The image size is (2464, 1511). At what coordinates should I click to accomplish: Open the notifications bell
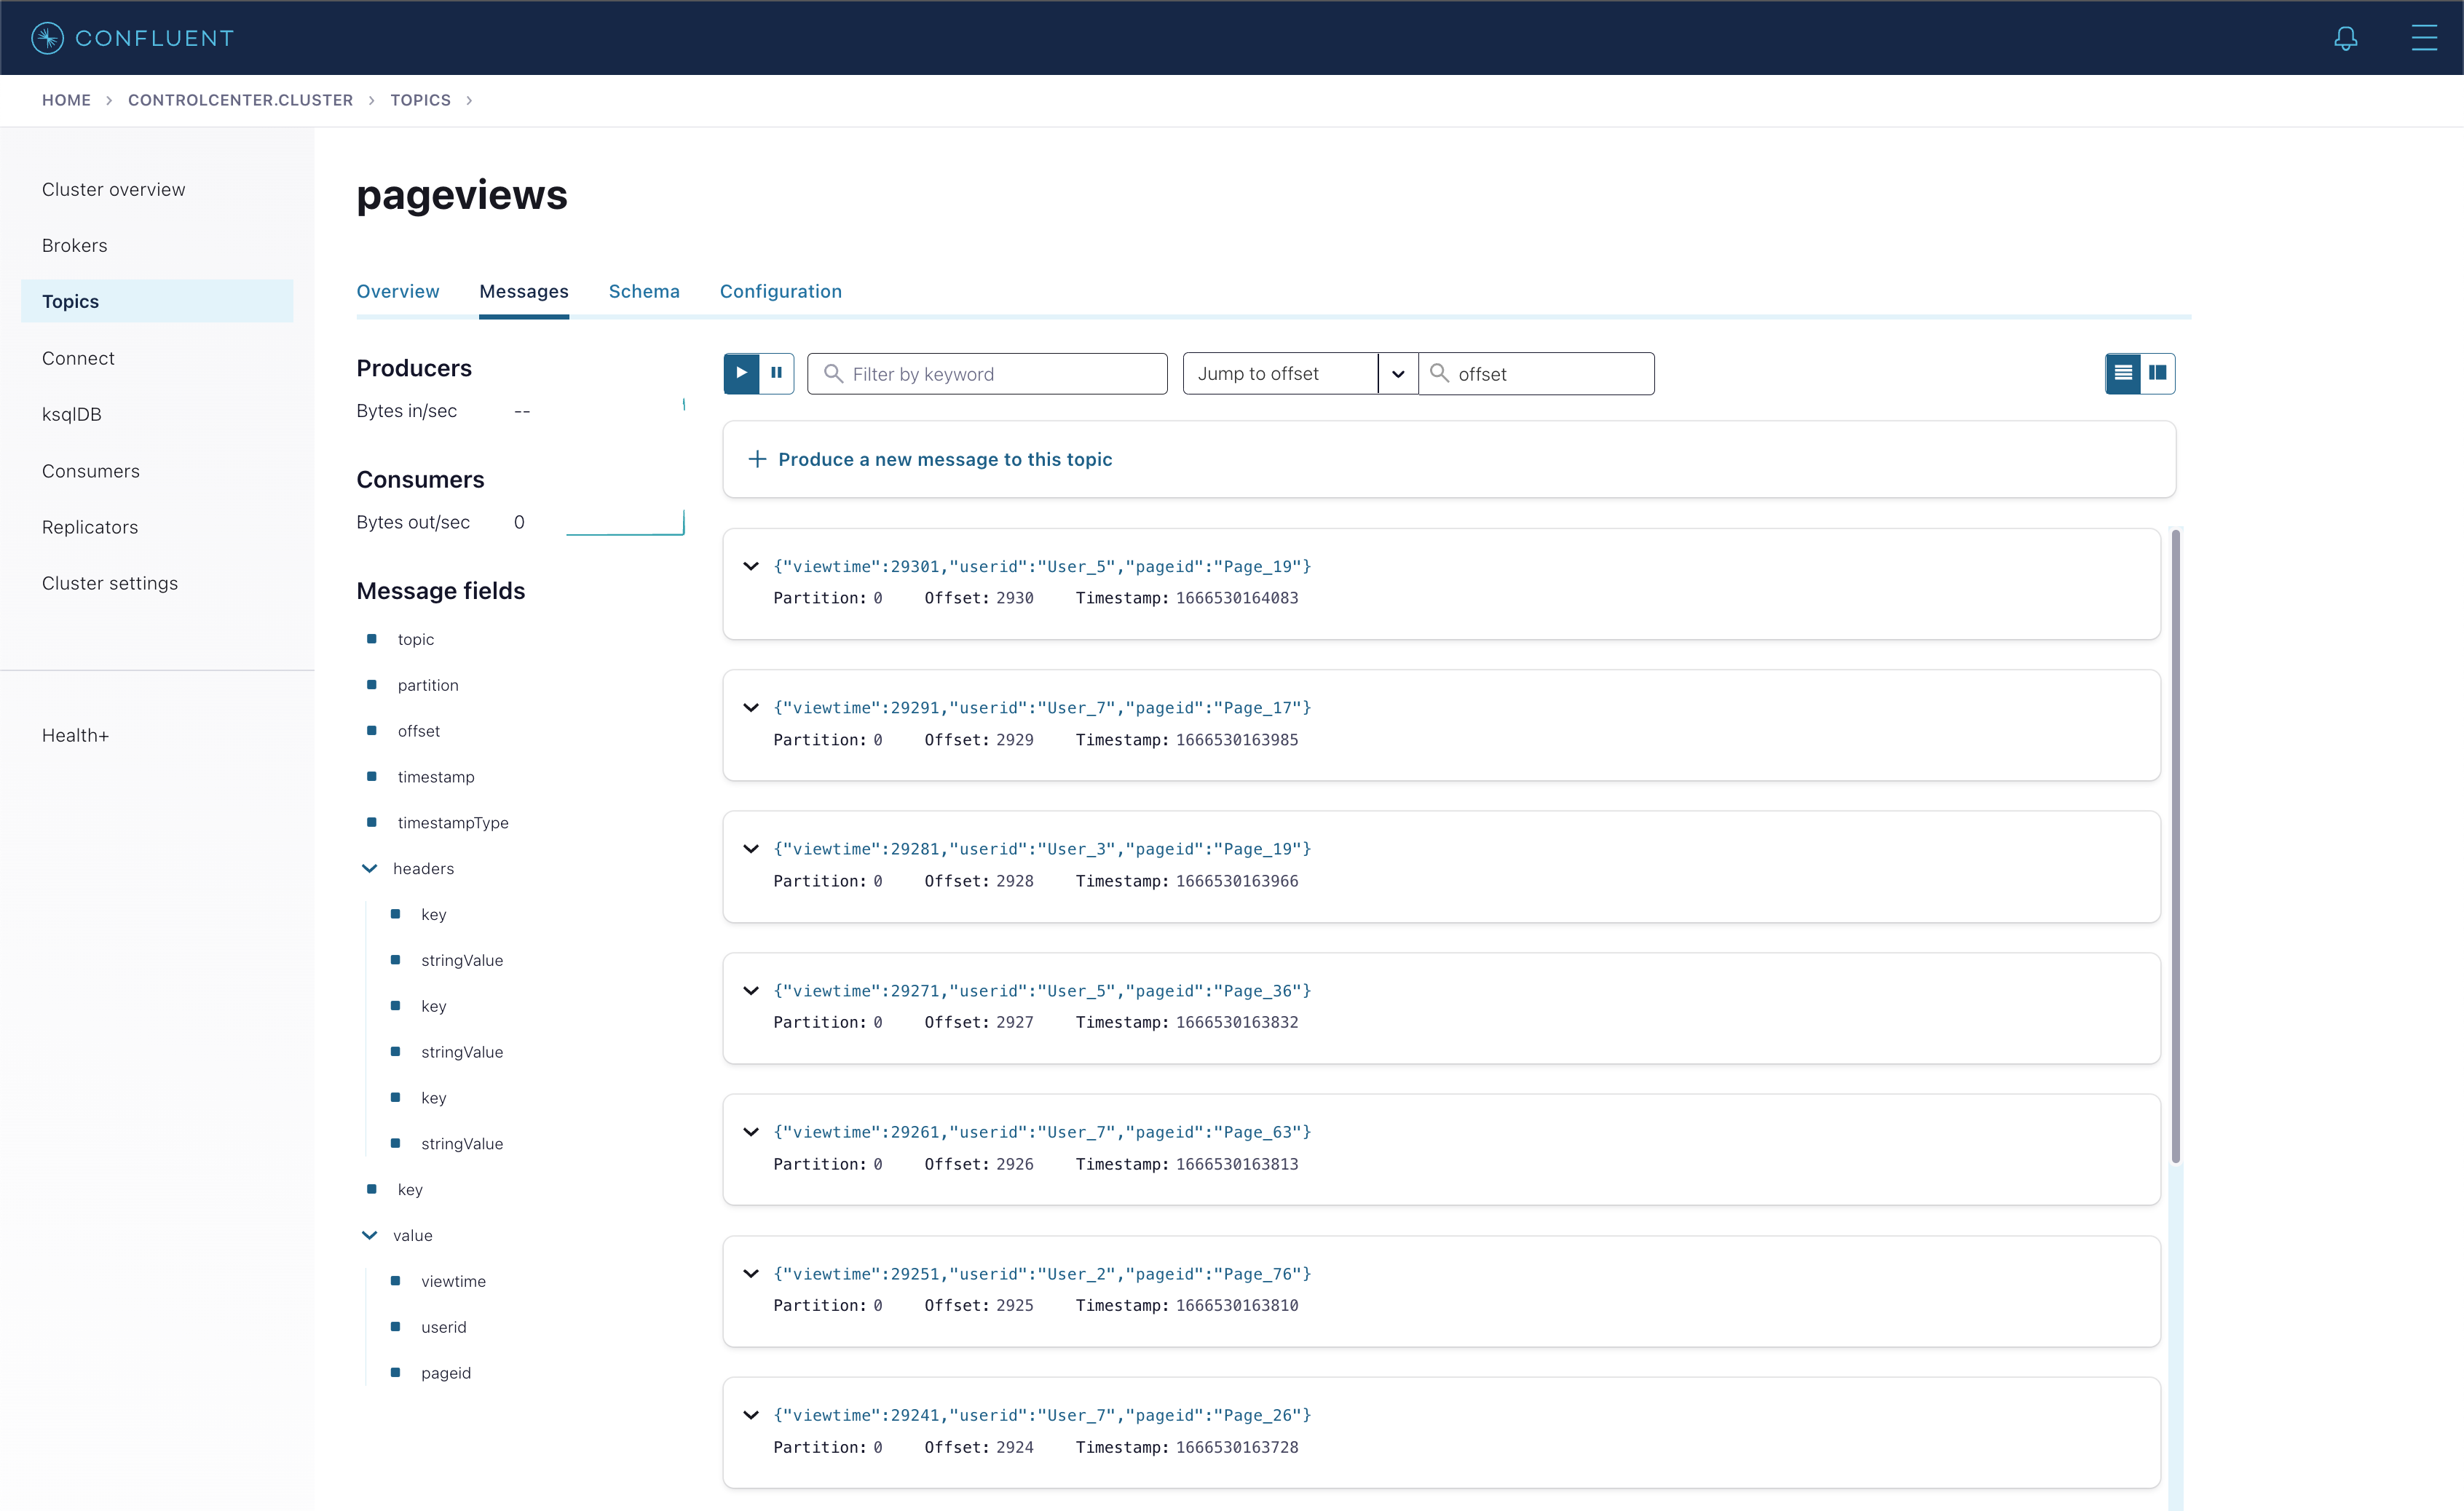(2345, 38)
